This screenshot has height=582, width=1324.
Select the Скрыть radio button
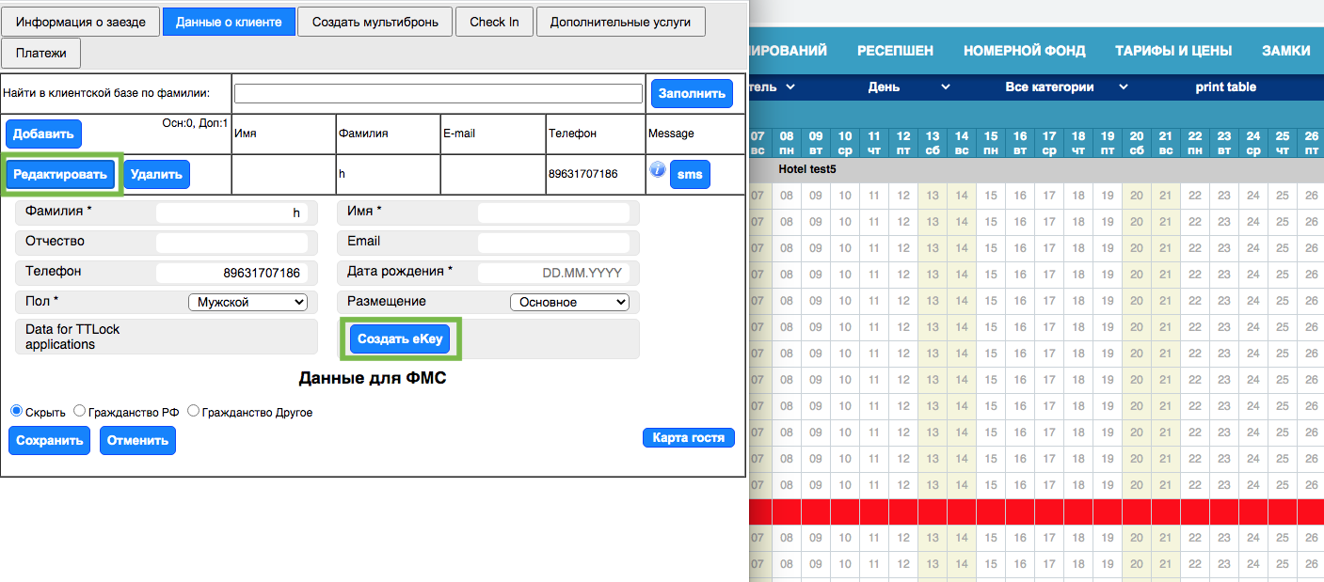[x=16, y=411]
